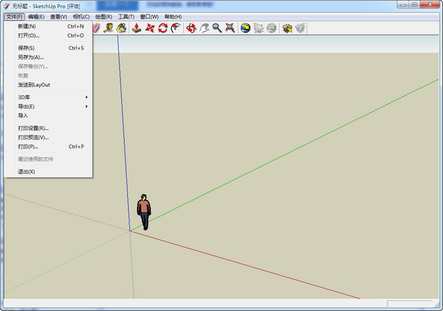
Task: Click 发送到LayOut menu entry
Action: [34, 85]
